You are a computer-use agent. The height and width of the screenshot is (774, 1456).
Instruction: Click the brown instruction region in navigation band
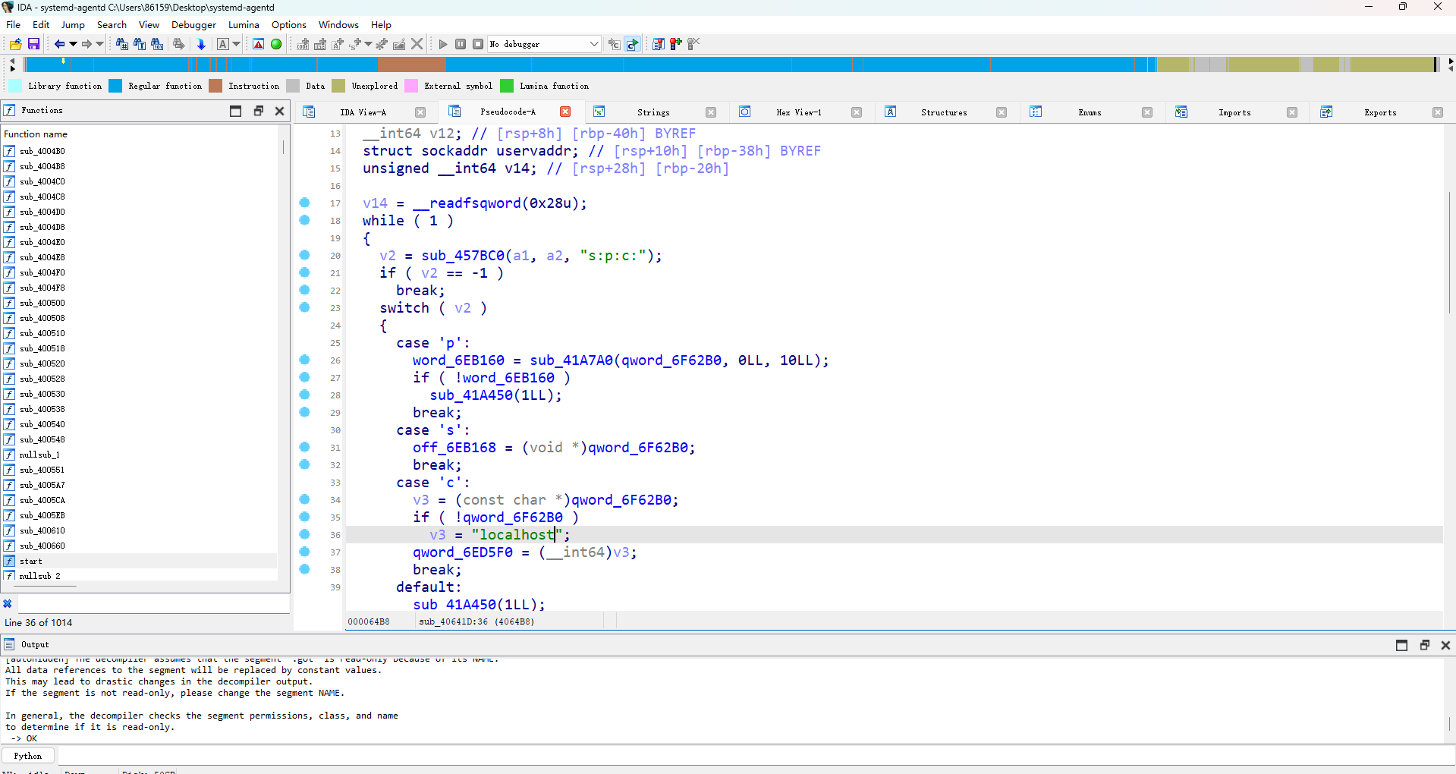tap(411, 64)
